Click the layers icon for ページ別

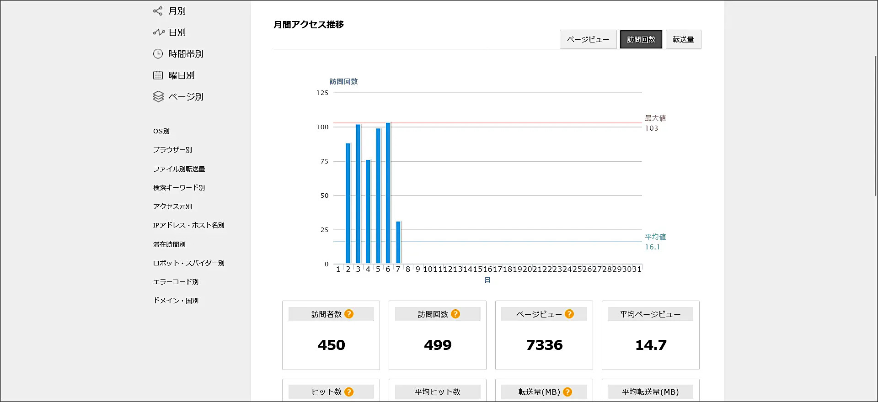(x=158, y=97)
